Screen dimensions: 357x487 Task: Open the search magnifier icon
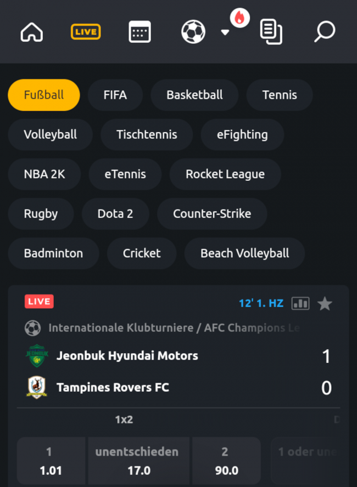(324, 32)
